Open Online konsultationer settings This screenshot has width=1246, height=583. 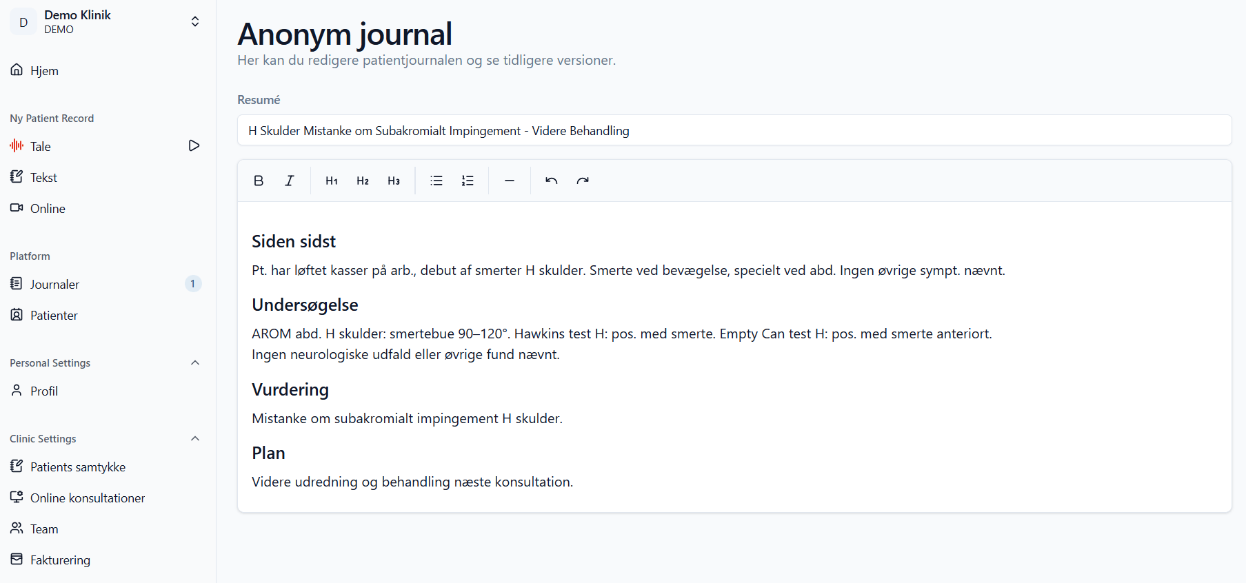(88, 498)
